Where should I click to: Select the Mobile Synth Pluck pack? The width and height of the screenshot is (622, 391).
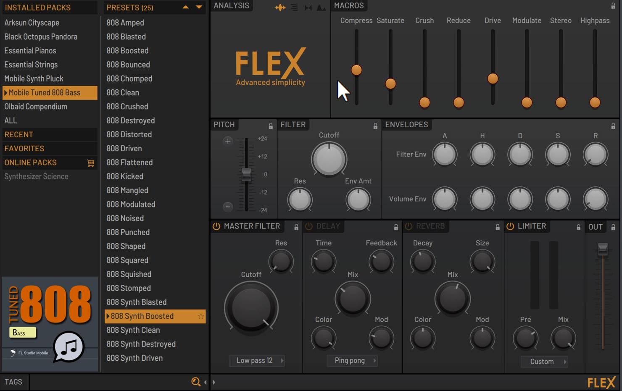pos(50,79)
